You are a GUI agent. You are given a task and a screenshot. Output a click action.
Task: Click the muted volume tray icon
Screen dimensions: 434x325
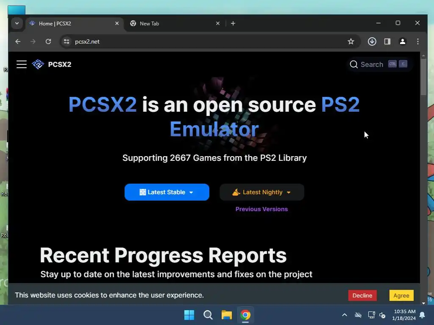pyautogui.click(x=382, y=315)
